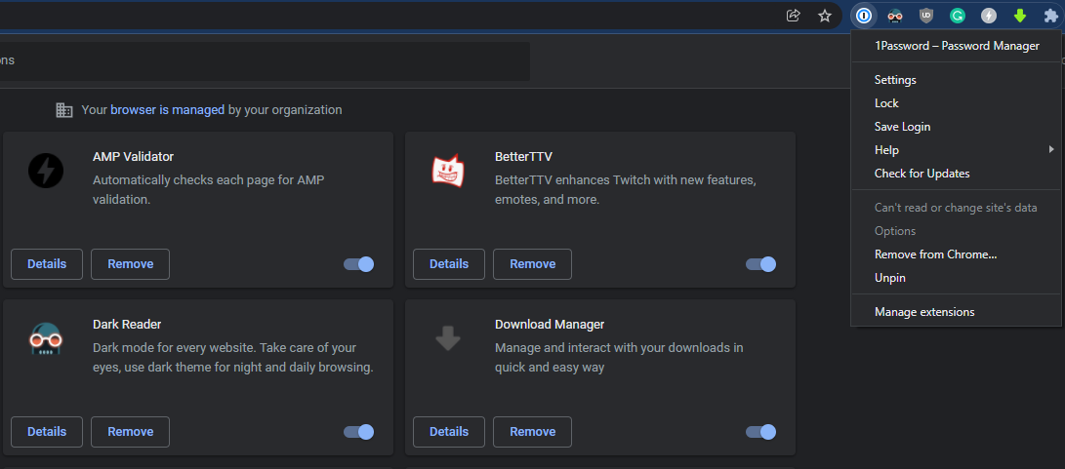Open the Grammarly toolbar extension icon

tap(958, 16)
